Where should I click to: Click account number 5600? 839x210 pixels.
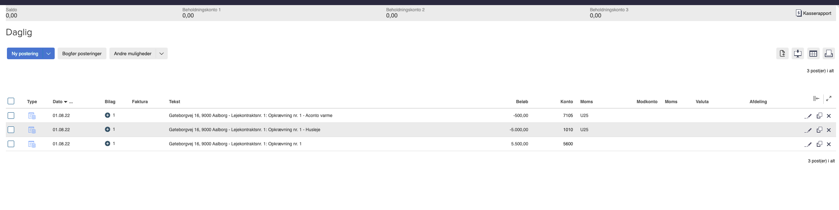coord(568,144)
